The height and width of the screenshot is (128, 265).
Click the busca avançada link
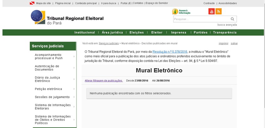point(227,25)
